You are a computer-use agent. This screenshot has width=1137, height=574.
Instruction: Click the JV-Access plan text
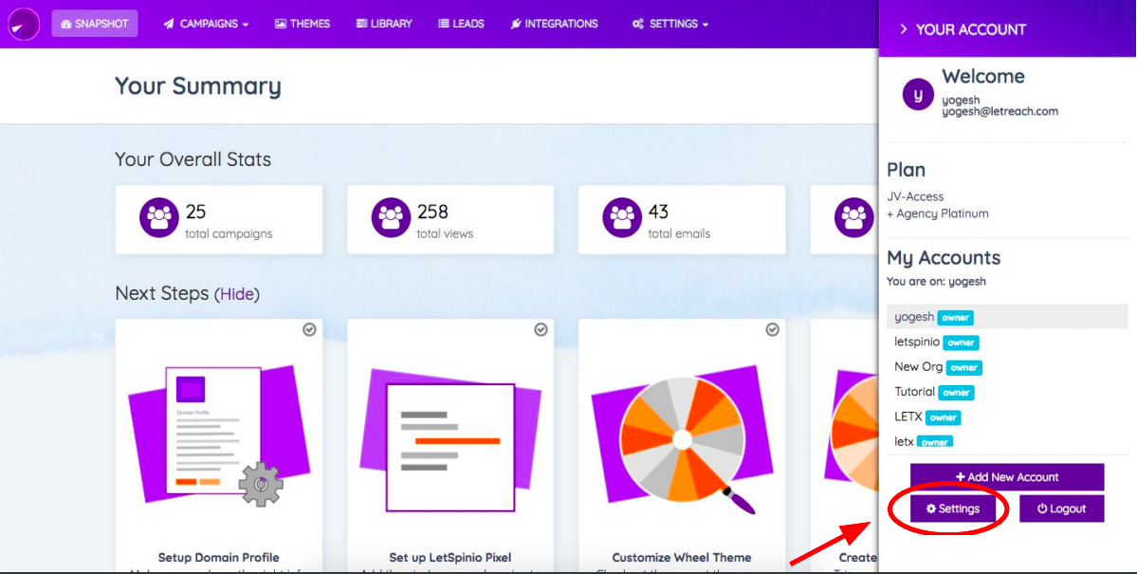tap(915, 196)
